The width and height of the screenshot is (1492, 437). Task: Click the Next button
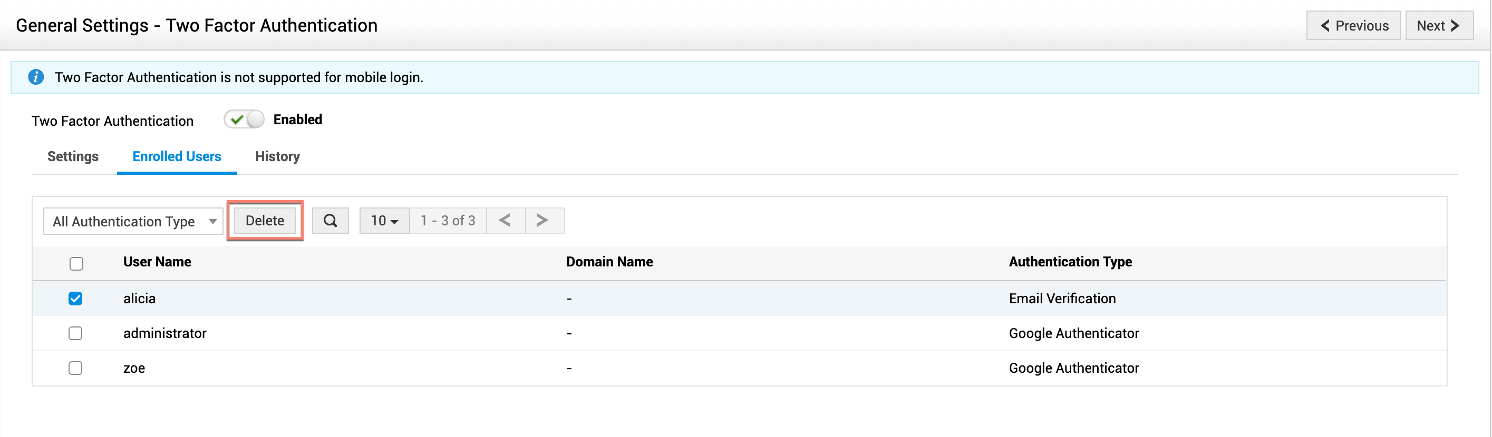1439,25
